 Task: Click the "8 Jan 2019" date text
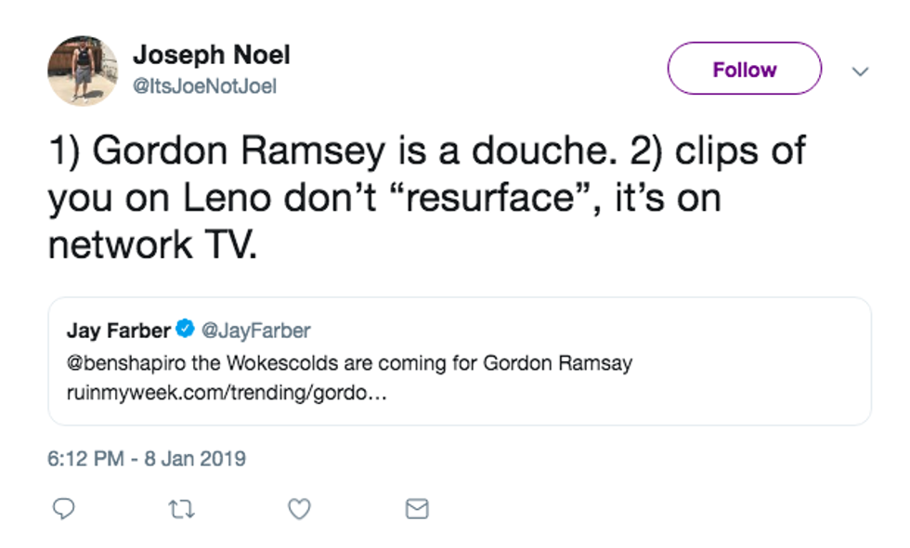pos(195,459)
